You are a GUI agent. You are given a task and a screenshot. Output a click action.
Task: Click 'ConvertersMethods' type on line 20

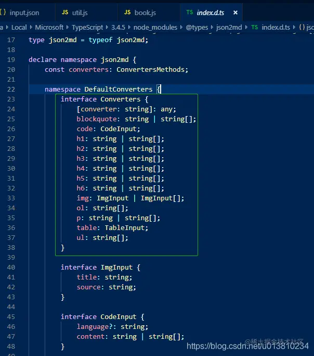click(x=151, y=69)
